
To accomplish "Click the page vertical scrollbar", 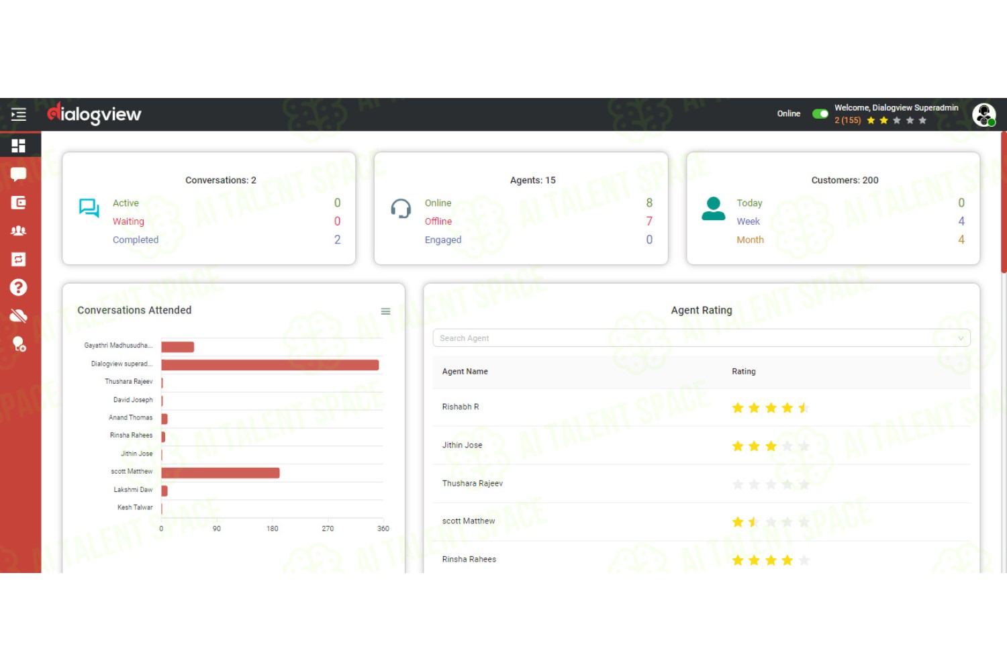I will (x=1004, y=203).
